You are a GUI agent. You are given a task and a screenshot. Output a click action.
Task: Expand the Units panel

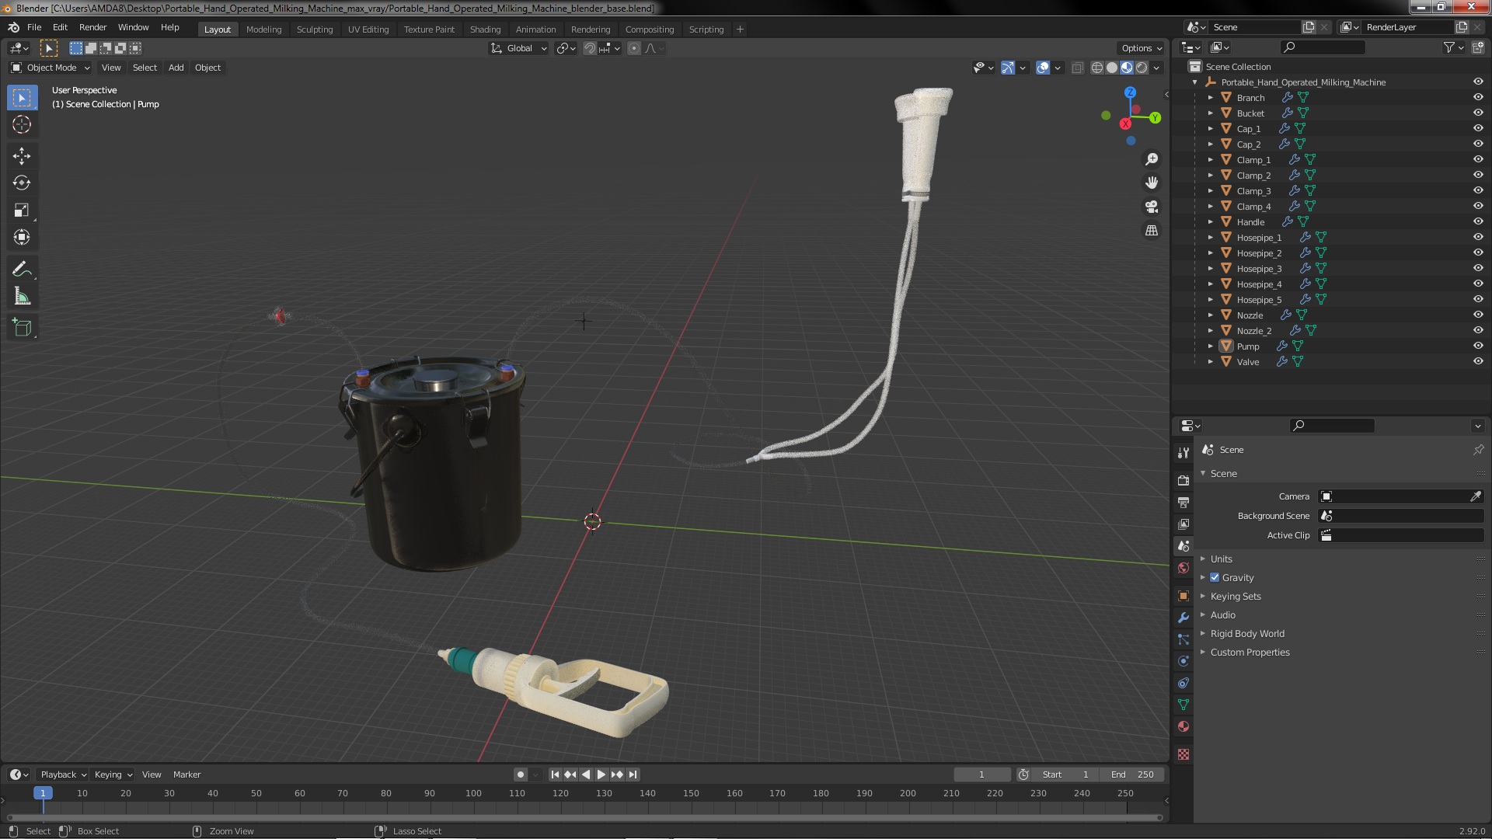(x=1221, y=559)
